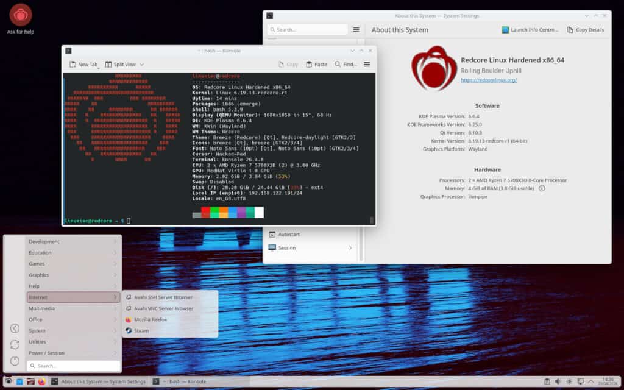The image size is (624, 390).
Task: Open the Paste action in Konsole toolbar
Action: (x=316, y=64)
